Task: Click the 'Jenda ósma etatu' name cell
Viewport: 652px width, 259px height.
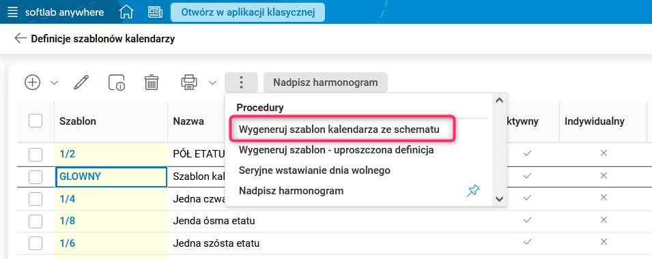Action: [x=214, y=221]
